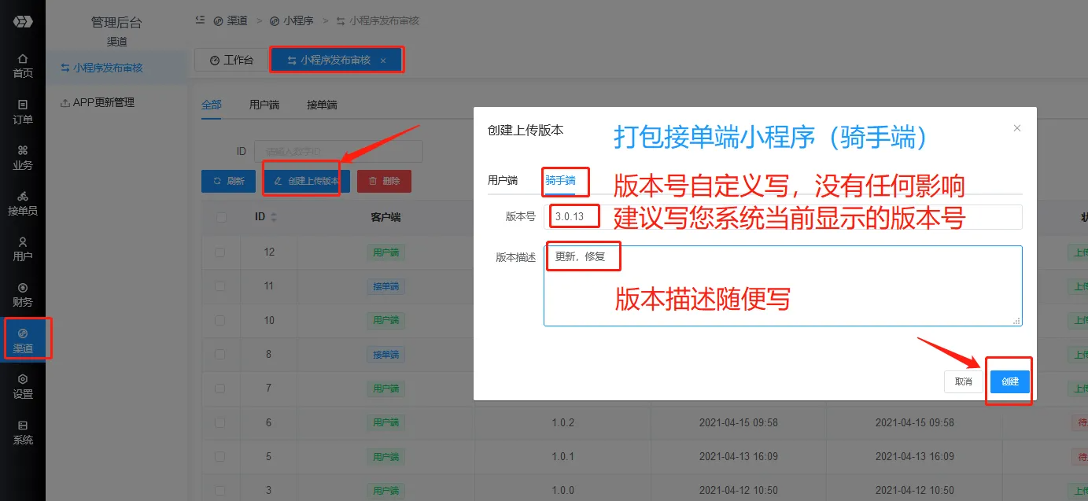Click the 版本号 input showing 3.0.13
1088x501 pixels.
[x=572, y=216]
